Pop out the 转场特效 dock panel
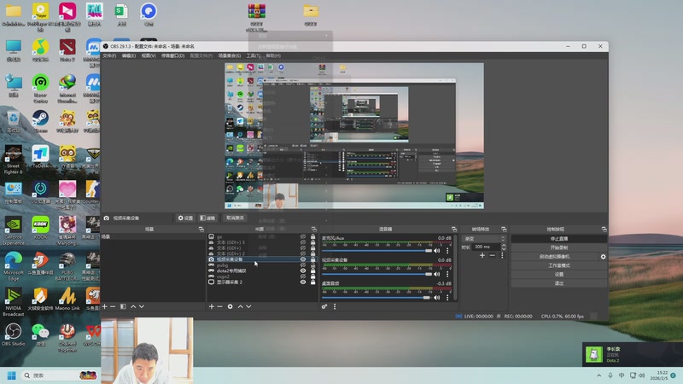The width and height of the screenshot is (683, 384). (504, 229)
